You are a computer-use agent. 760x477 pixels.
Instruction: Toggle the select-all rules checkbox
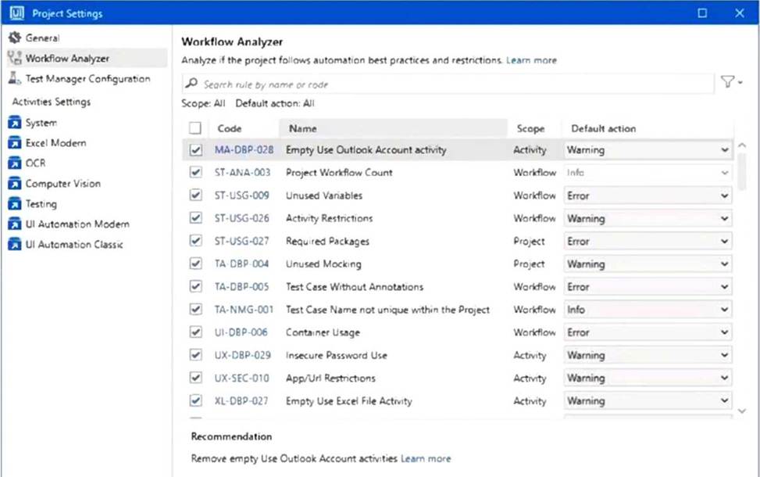click(x=195, y=128)
